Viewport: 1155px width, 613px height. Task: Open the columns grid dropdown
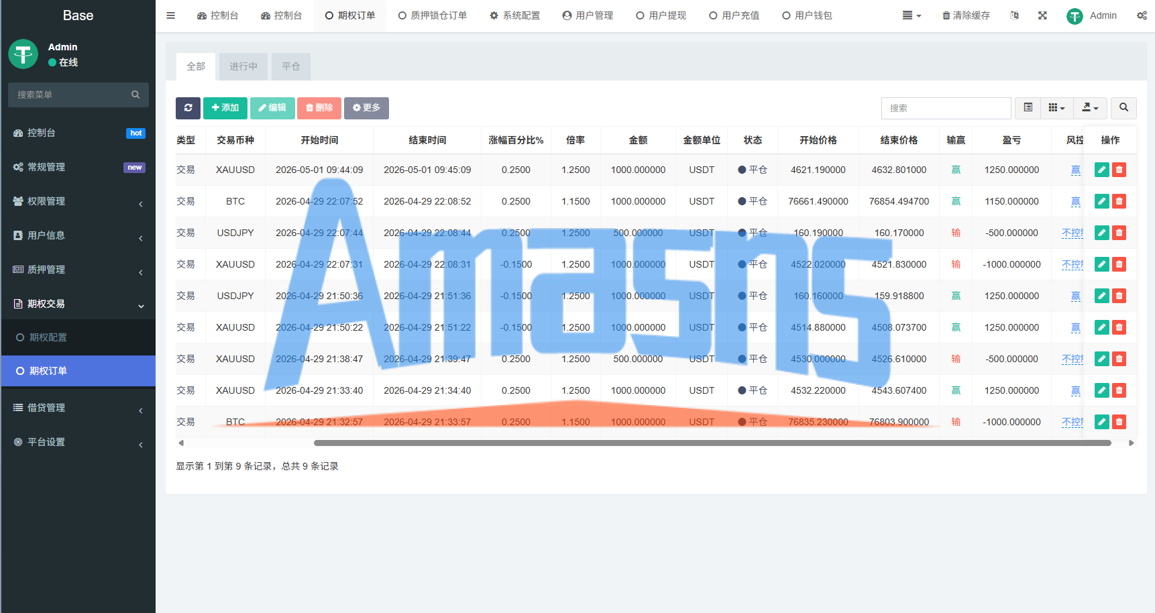pos(1056,108)
